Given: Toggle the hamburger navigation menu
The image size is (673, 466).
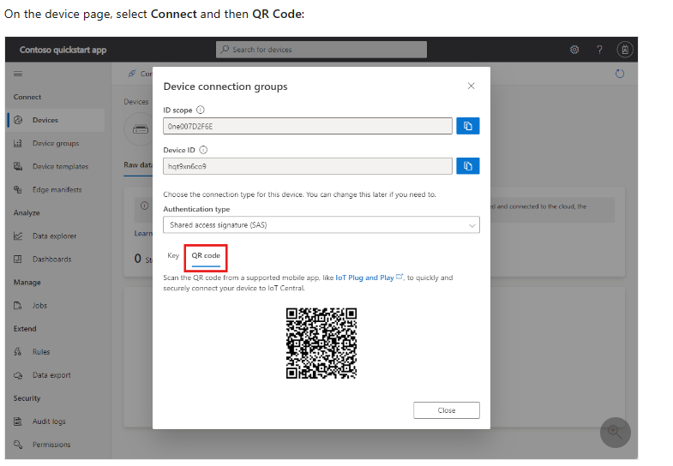Looking at the screenshot, I should coord(18,75).
